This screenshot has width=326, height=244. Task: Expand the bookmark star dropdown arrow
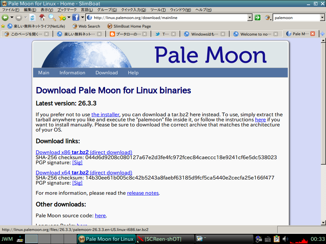[x=69, y=17]
